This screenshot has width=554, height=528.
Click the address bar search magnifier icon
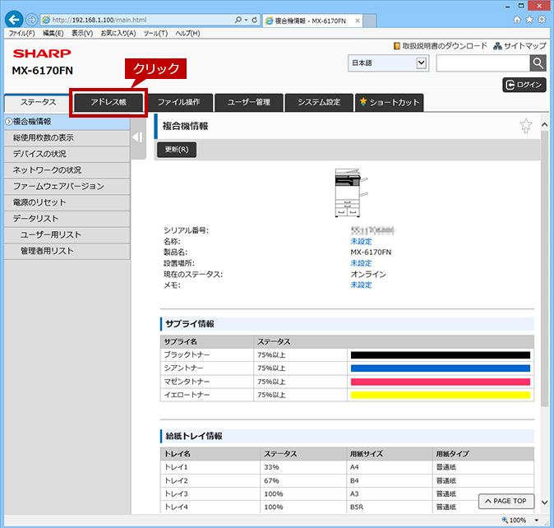pyautogui.click(x=238, y=20)
